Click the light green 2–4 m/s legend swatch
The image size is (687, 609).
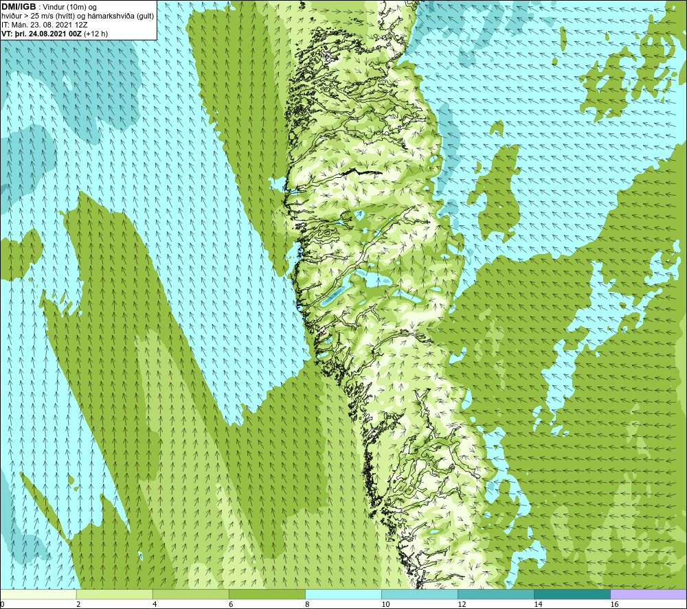pos(114,595)
